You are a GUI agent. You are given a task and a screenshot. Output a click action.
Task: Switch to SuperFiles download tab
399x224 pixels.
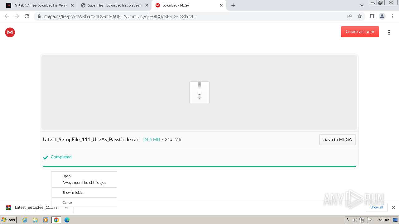pyautogui.click(x=114, y=5)
